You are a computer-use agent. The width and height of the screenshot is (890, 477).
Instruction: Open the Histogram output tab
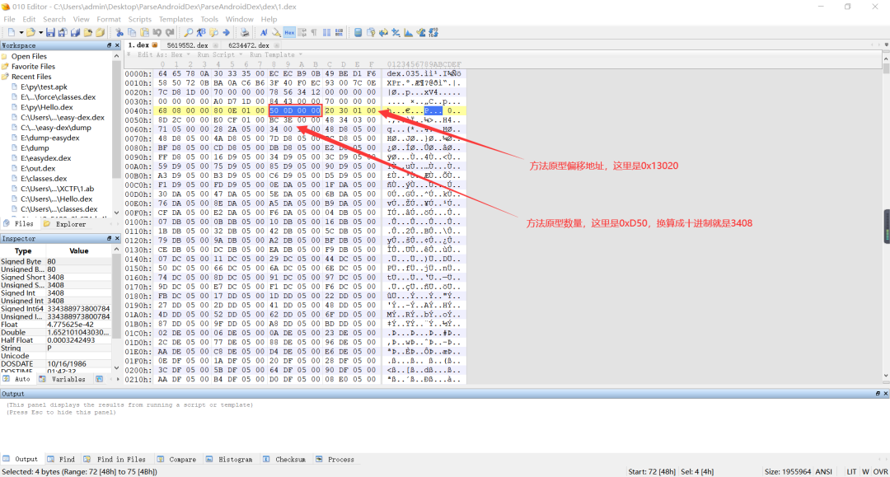229,460
